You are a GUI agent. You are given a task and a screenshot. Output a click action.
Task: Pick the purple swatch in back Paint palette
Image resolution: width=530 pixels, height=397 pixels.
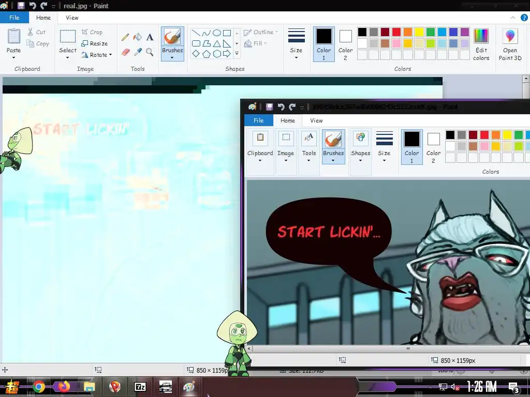coord(465,32)
